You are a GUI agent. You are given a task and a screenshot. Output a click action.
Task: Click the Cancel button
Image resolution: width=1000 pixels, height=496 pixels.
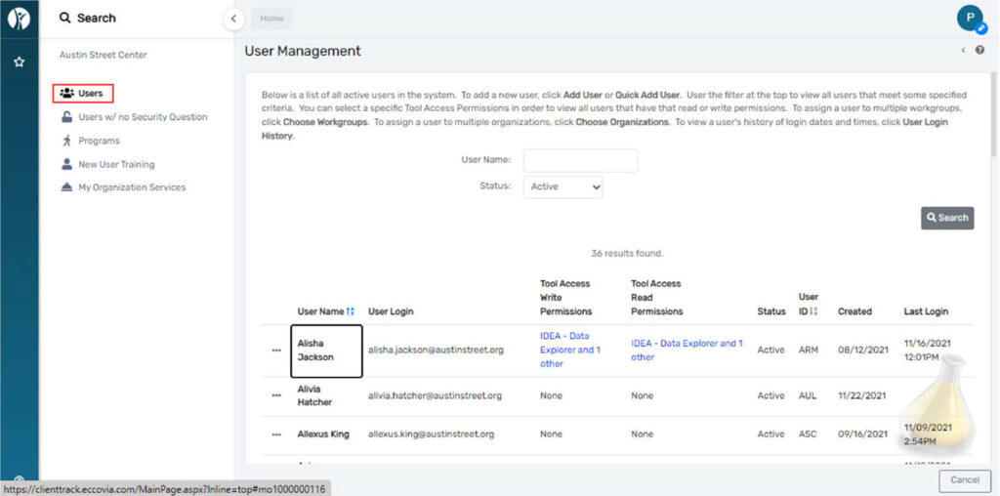click(964, 479)
